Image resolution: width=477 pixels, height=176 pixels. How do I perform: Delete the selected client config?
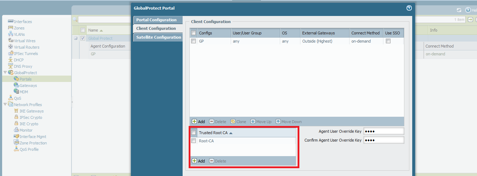pyautogui.click(x=217, y=122)
